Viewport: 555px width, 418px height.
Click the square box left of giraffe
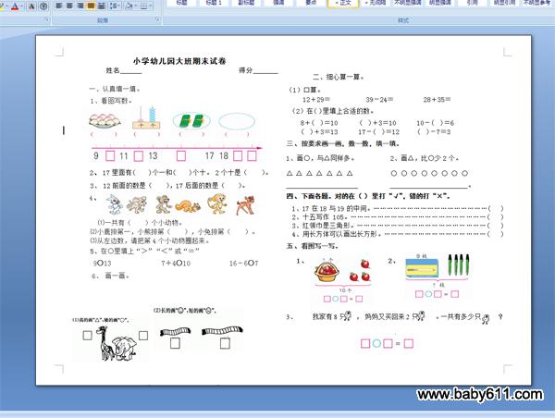88,335
